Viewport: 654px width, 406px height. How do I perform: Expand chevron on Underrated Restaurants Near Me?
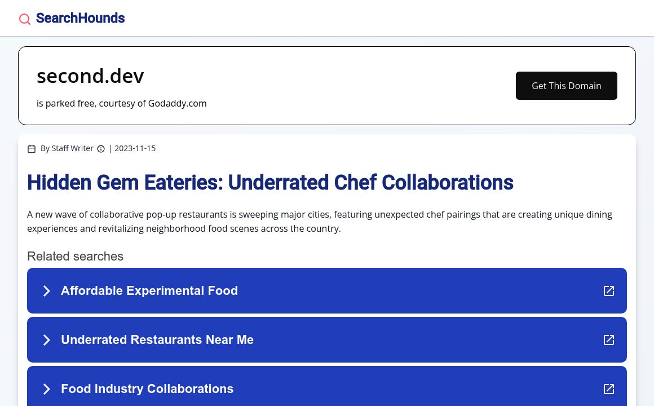coord(47,340)
